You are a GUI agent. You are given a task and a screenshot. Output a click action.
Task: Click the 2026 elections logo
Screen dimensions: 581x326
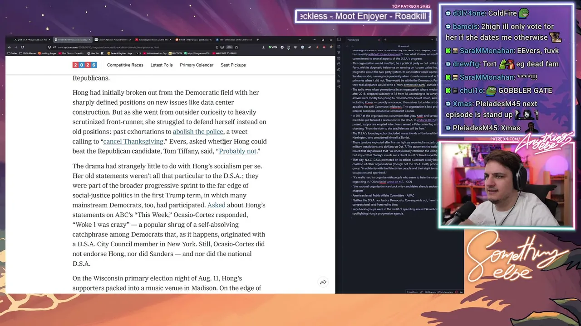pyautogui.click(x=84, y=65)
